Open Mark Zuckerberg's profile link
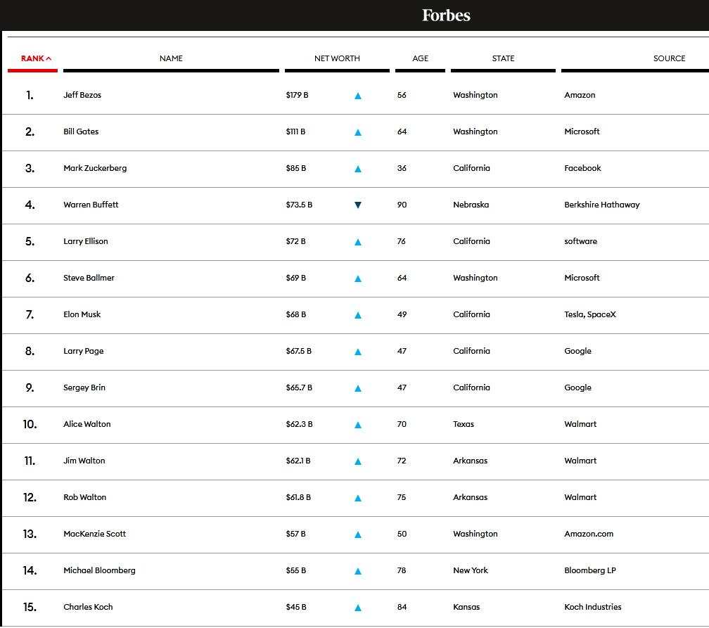The width and height of the screenshot is (709, 628). [95, 168]
